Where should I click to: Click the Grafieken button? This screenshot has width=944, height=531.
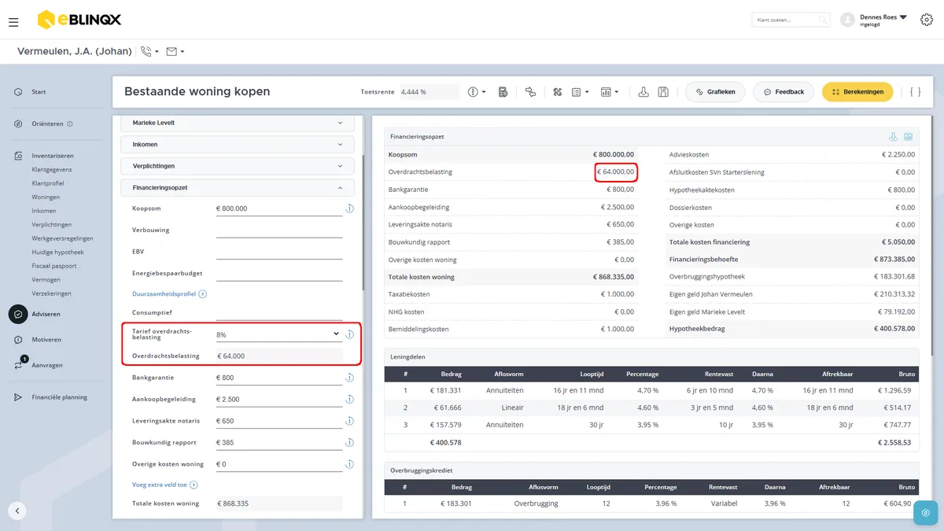coord(715,92)
